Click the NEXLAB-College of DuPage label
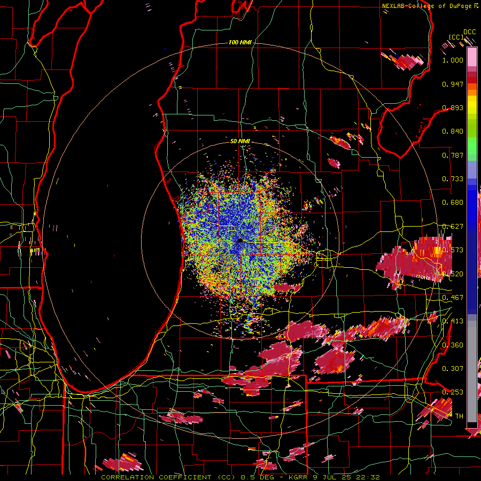Screen dimensions: 481x481 click(430, 6)
